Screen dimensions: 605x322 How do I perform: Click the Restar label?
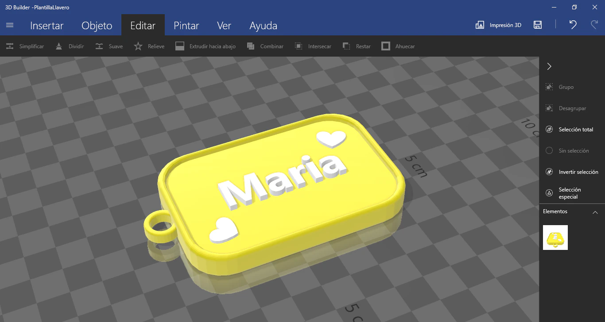(363, 46)
